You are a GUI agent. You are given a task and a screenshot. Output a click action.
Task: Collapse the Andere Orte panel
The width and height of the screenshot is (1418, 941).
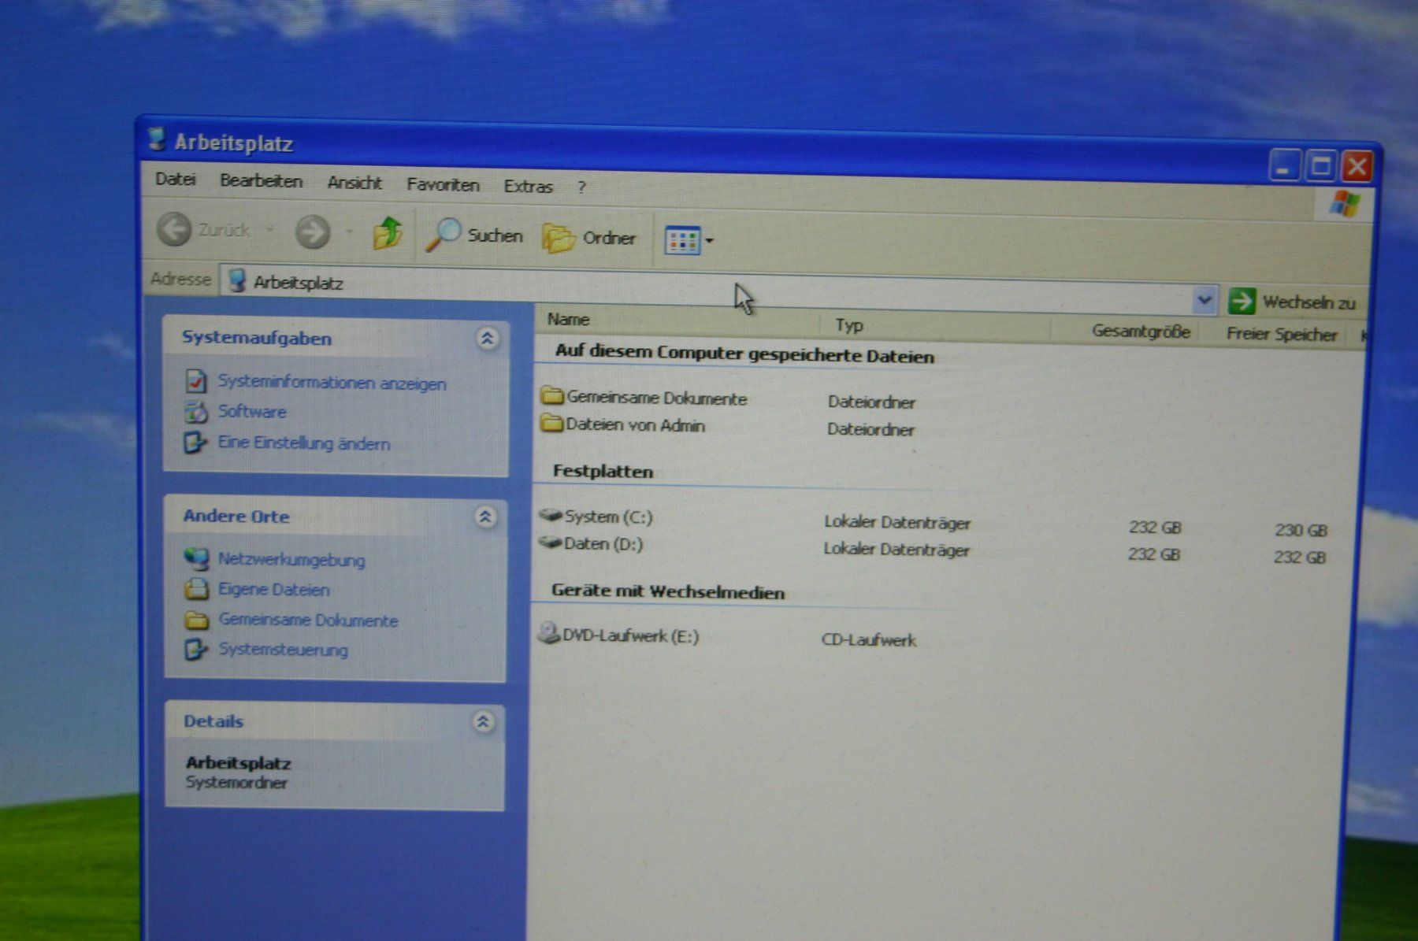click(485, 517)
